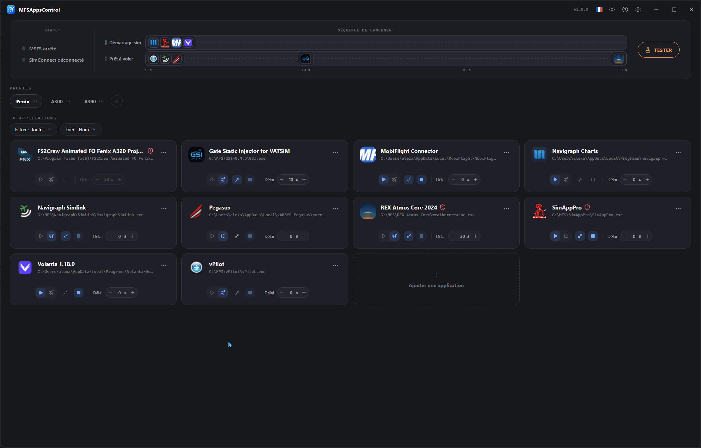The height and width of the screenshot is (448, 701).
Task: Toggle ready-to-fly plane for vPilot
Action: [223, 293]
